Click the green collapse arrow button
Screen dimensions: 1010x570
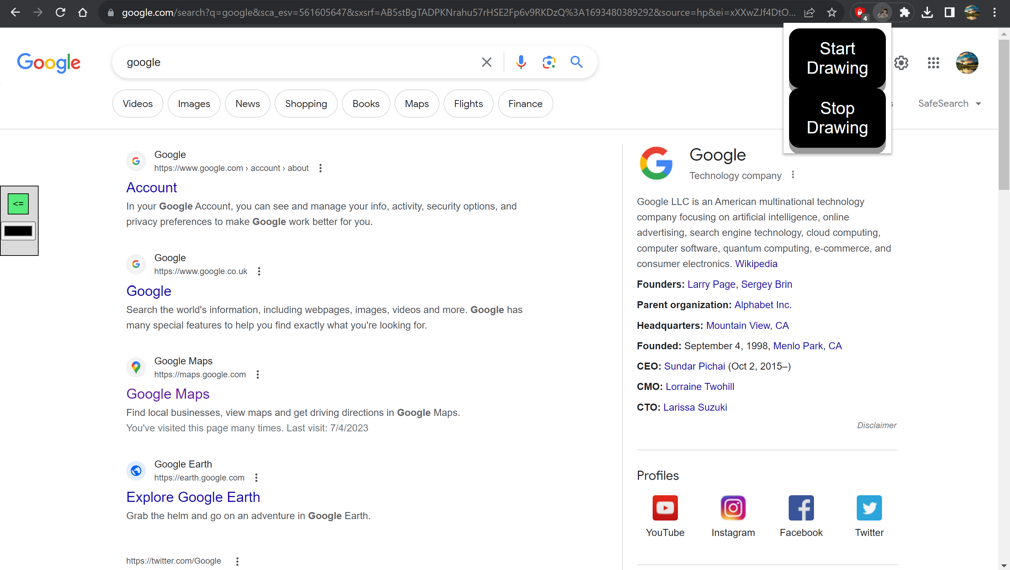[x=19, y=204]
